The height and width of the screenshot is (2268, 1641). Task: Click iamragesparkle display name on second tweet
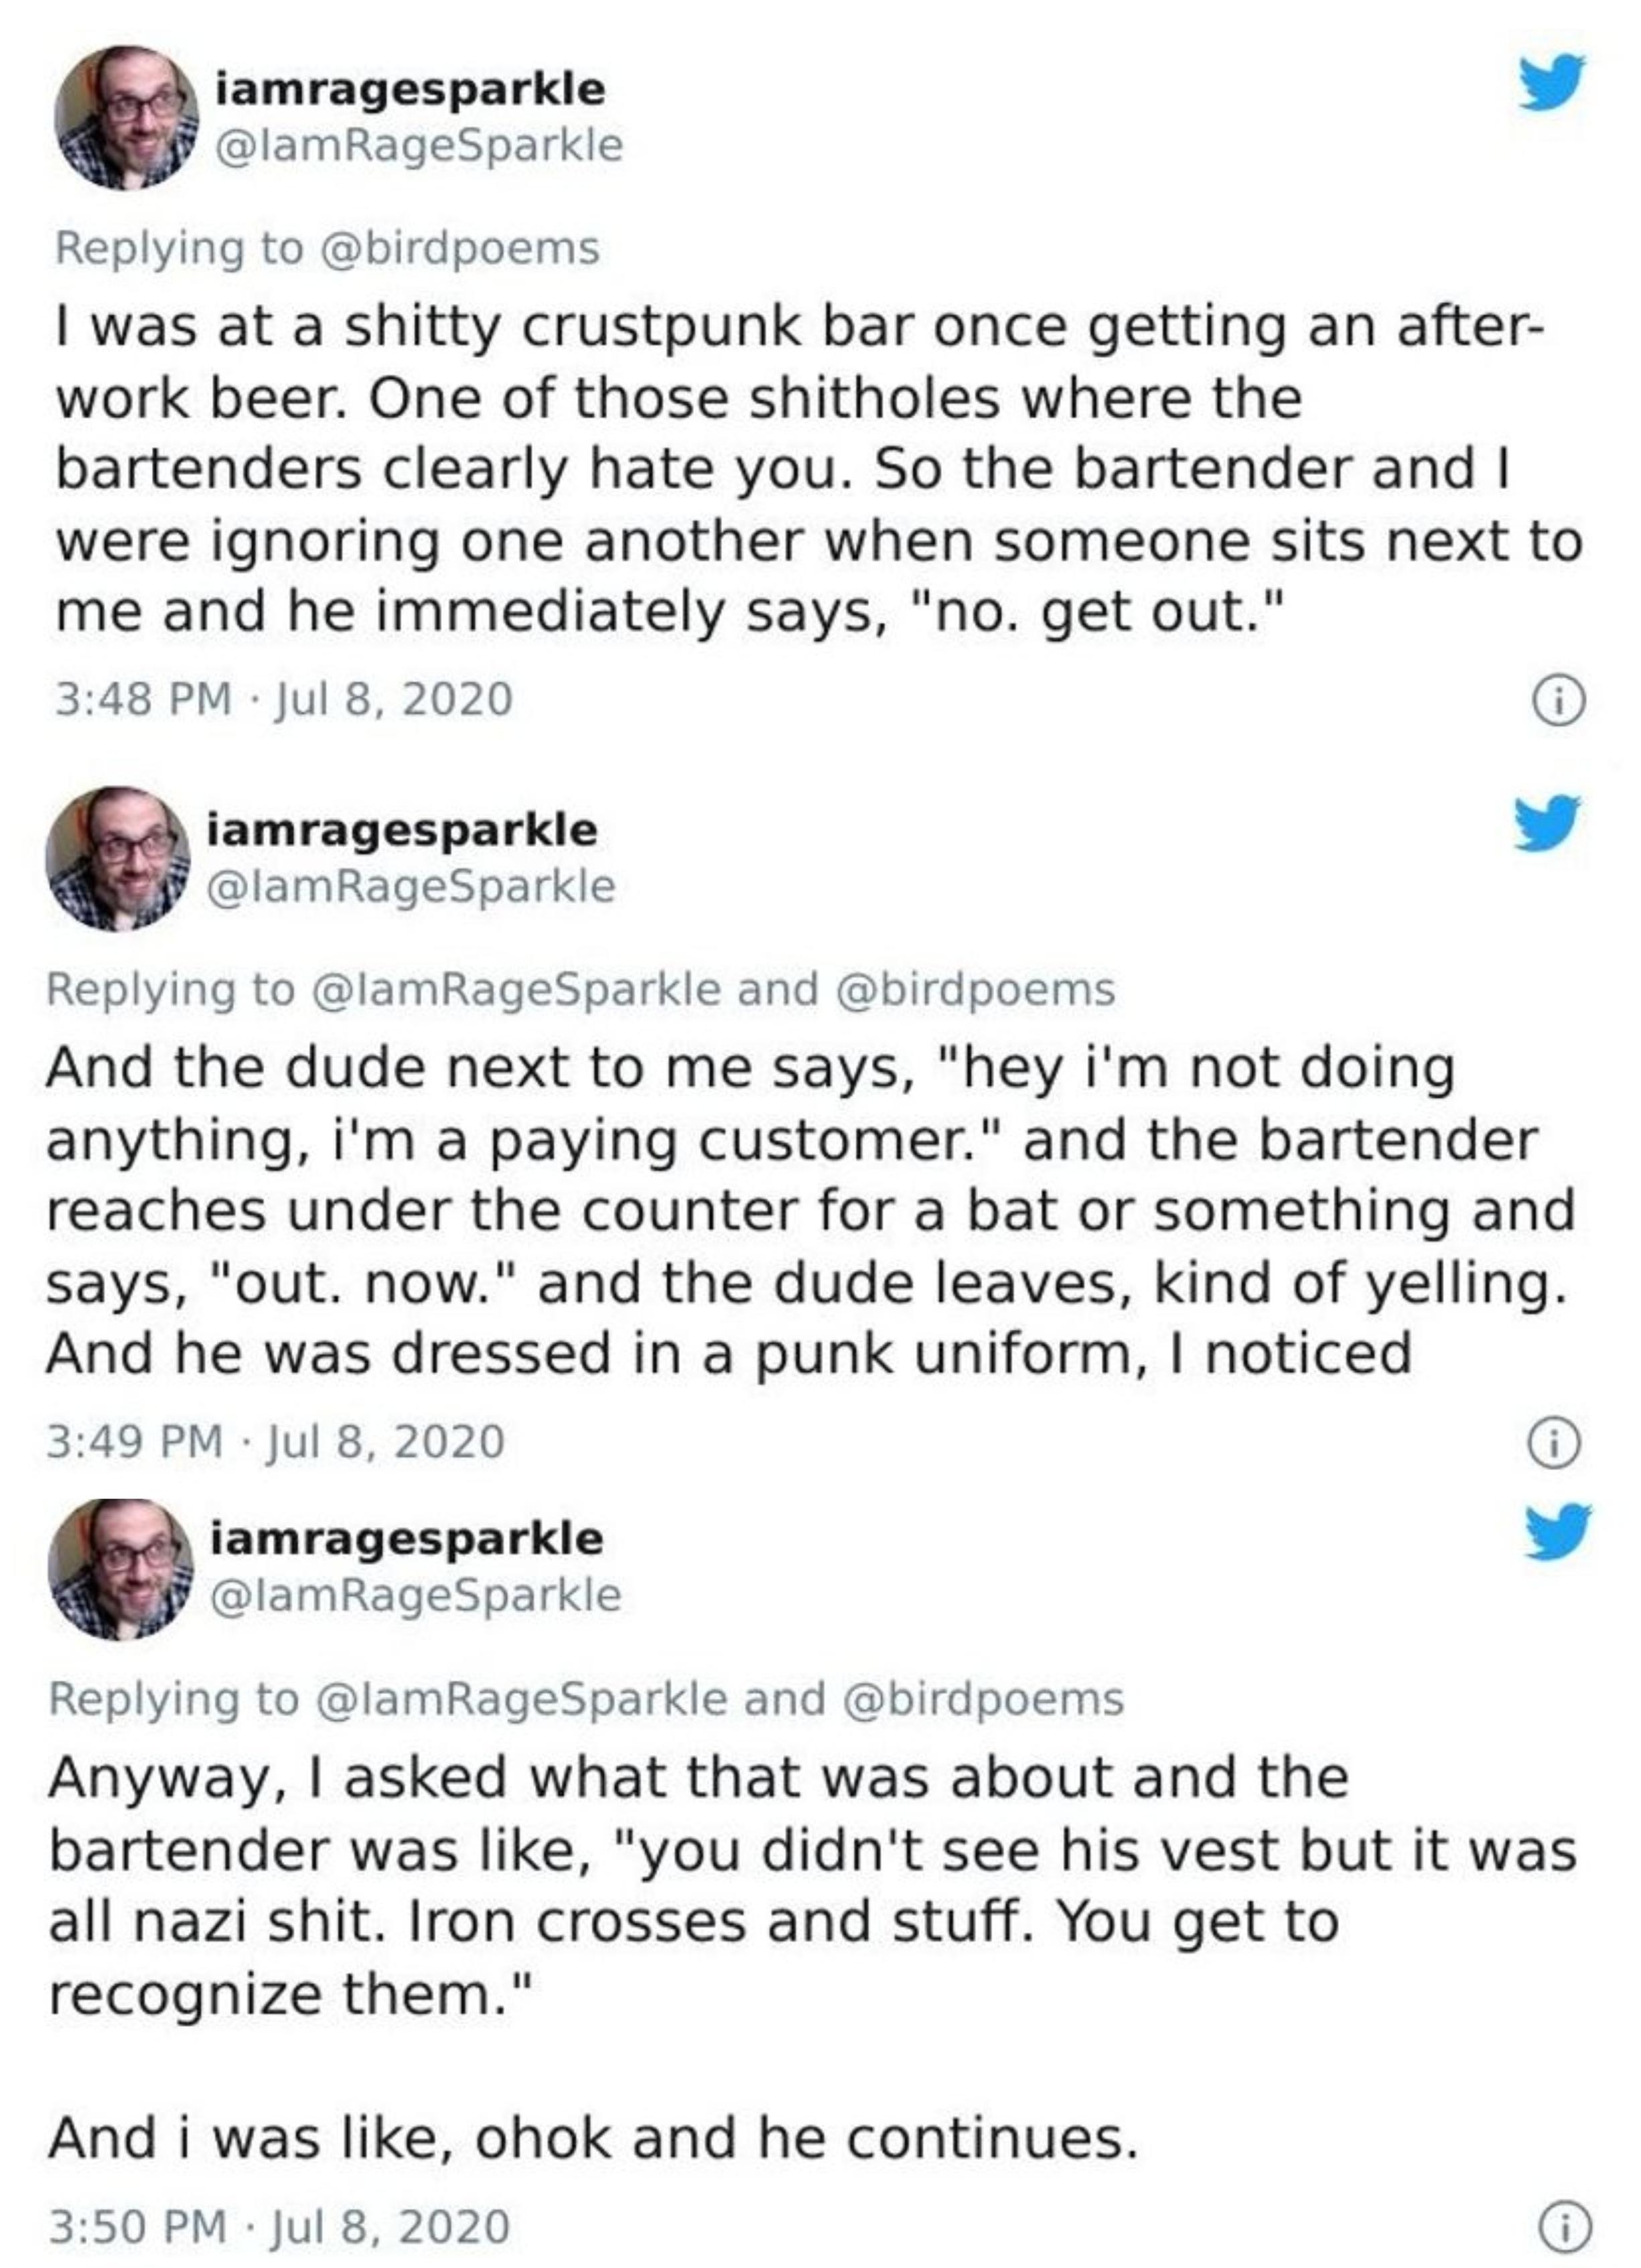tap(402, 830)
